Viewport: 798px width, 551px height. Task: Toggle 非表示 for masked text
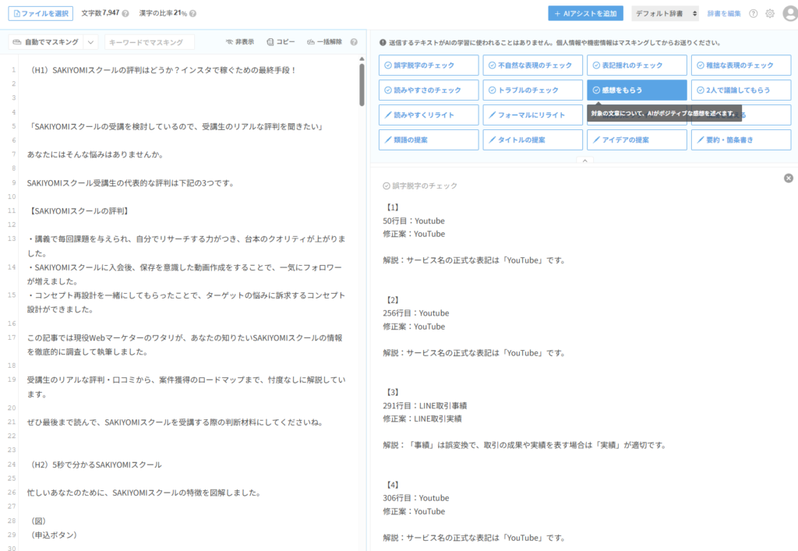[240, 42]
